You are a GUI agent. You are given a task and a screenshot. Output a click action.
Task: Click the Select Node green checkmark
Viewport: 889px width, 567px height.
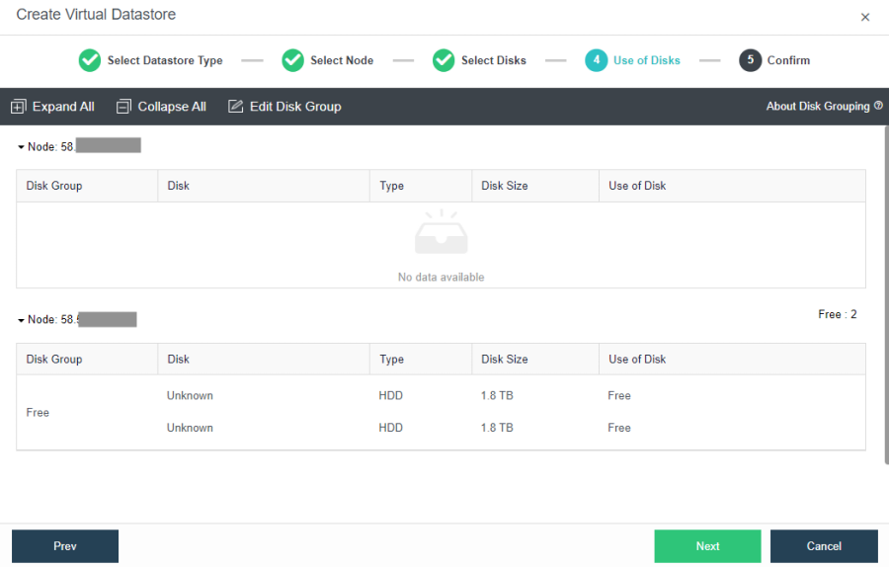coord(292,60)
